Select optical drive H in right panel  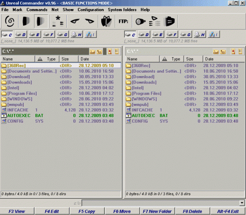tap(200, 34)
